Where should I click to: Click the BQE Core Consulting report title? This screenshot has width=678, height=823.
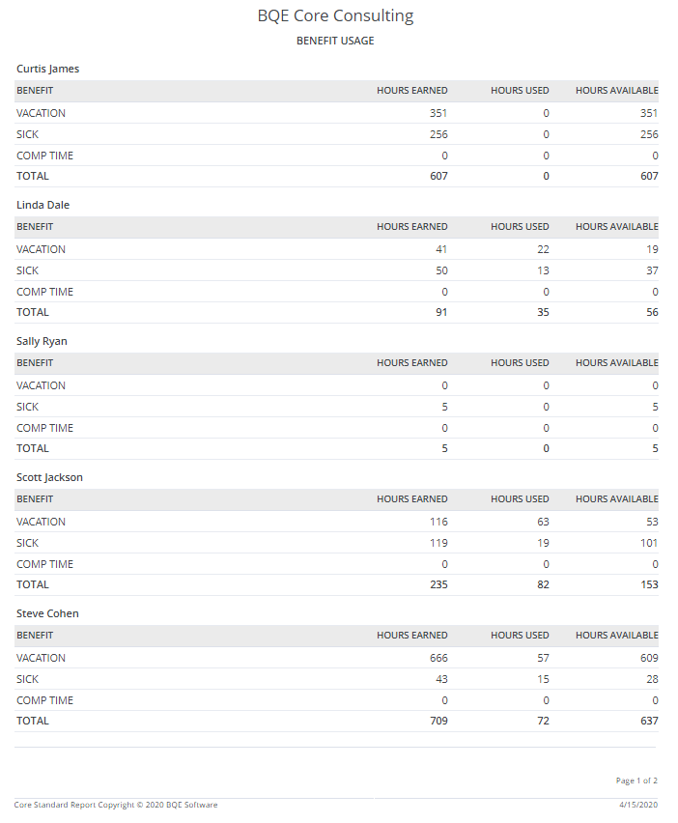pyautogui.click(x=335, y=16)
